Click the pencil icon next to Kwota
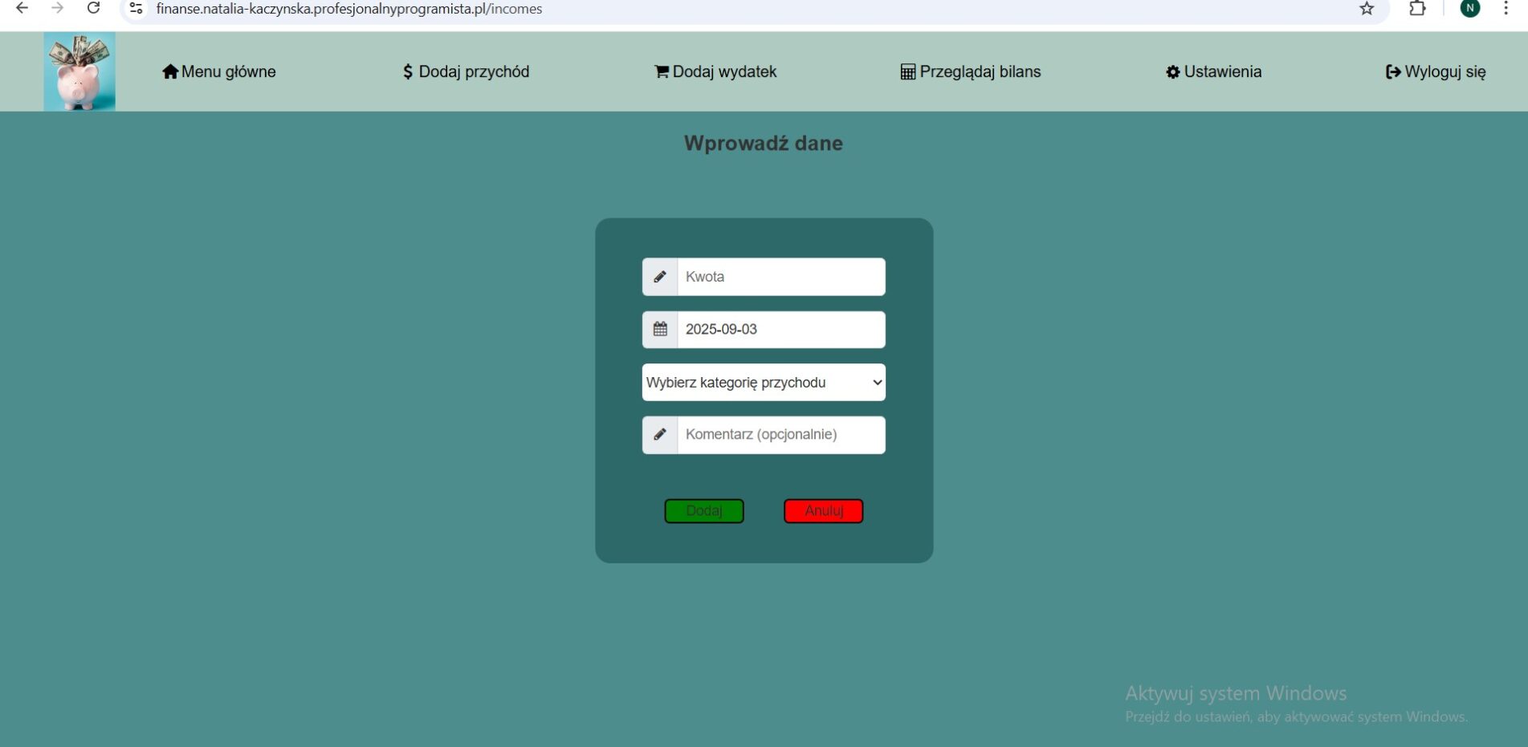This screenshot has width=1528, height=747. click(x=659, y=276)
